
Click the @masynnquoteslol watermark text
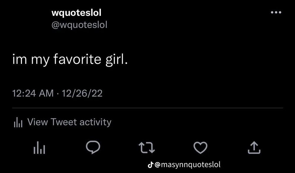(x=187, y=165)
